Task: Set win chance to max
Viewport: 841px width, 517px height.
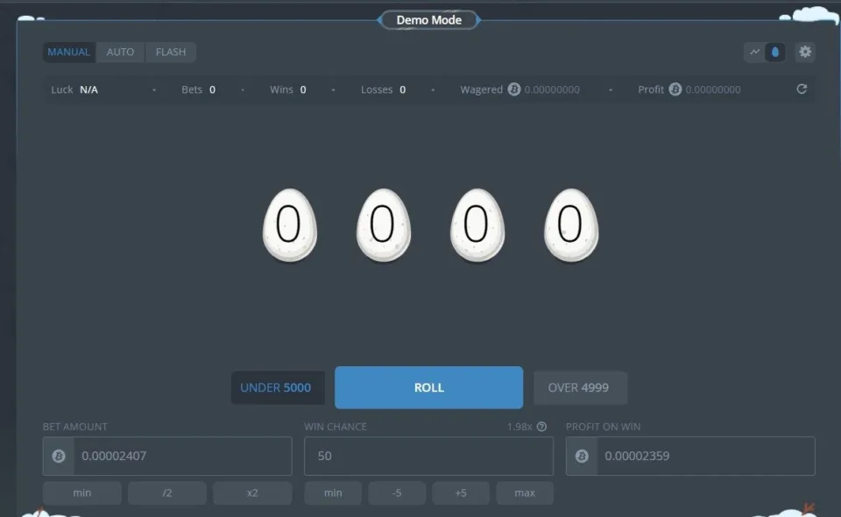Action: point(525,492)
